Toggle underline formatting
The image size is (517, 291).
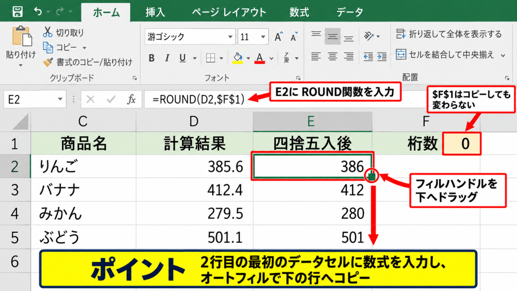coord(183,58)
